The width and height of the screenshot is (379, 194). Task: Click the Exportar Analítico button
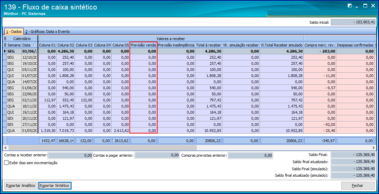tap(21, 186)
